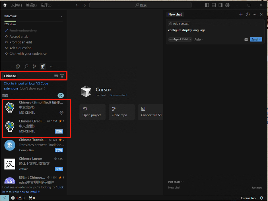The image size is (268, 201).
Task: Open the Chinese Lorem extension icon
Action: (x=10, y=164)
